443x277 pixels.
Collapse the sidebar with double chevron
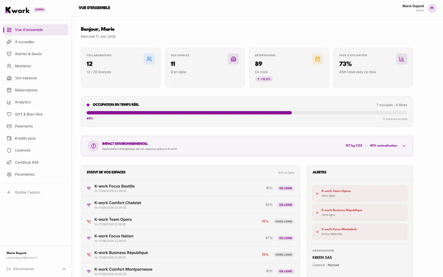coord(64,269)
